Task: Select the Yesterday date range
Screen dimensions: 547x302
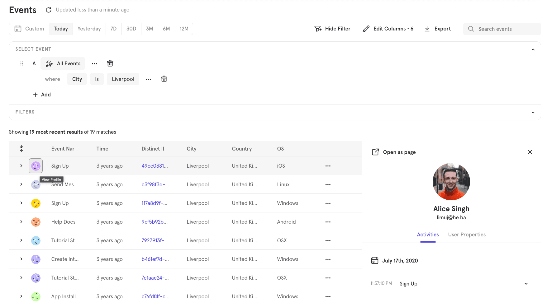Action: (89, 29)
